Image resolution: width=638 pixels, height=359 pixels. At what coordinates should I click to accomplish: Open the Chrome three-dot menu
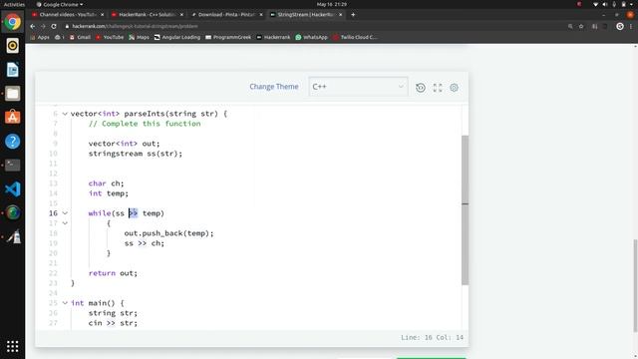click(x=631, y=26)
